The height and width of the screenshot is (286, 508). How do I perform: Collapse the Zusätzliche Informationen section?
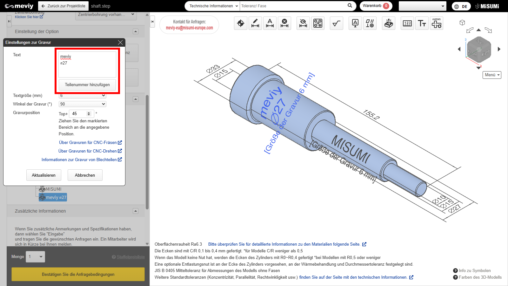pos(136,211)
